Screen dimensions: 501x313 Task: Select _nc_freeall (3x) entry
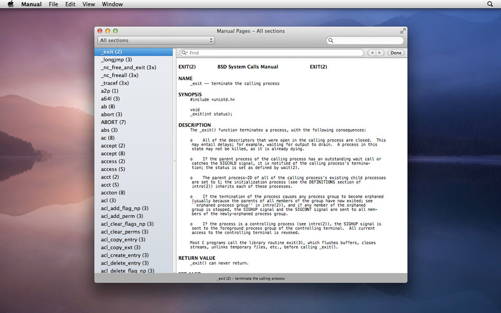pos(133,75)
